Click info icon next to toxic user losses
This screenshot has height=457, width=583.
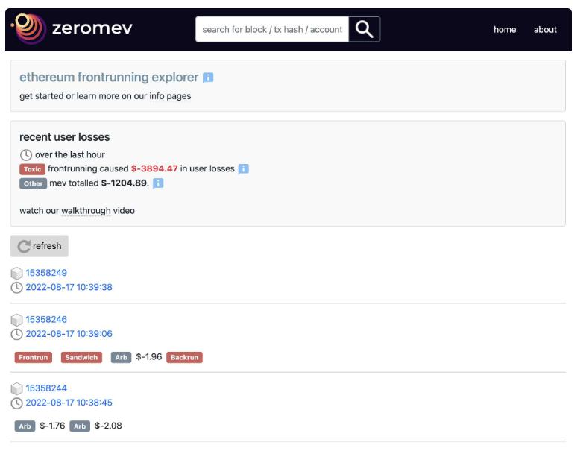tap(243, 169)
